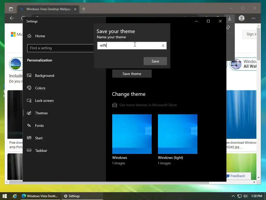The image size is (266, 200).
Task: Click the pin icon in Edge downloads panel
Action: (x=228, y=27)
